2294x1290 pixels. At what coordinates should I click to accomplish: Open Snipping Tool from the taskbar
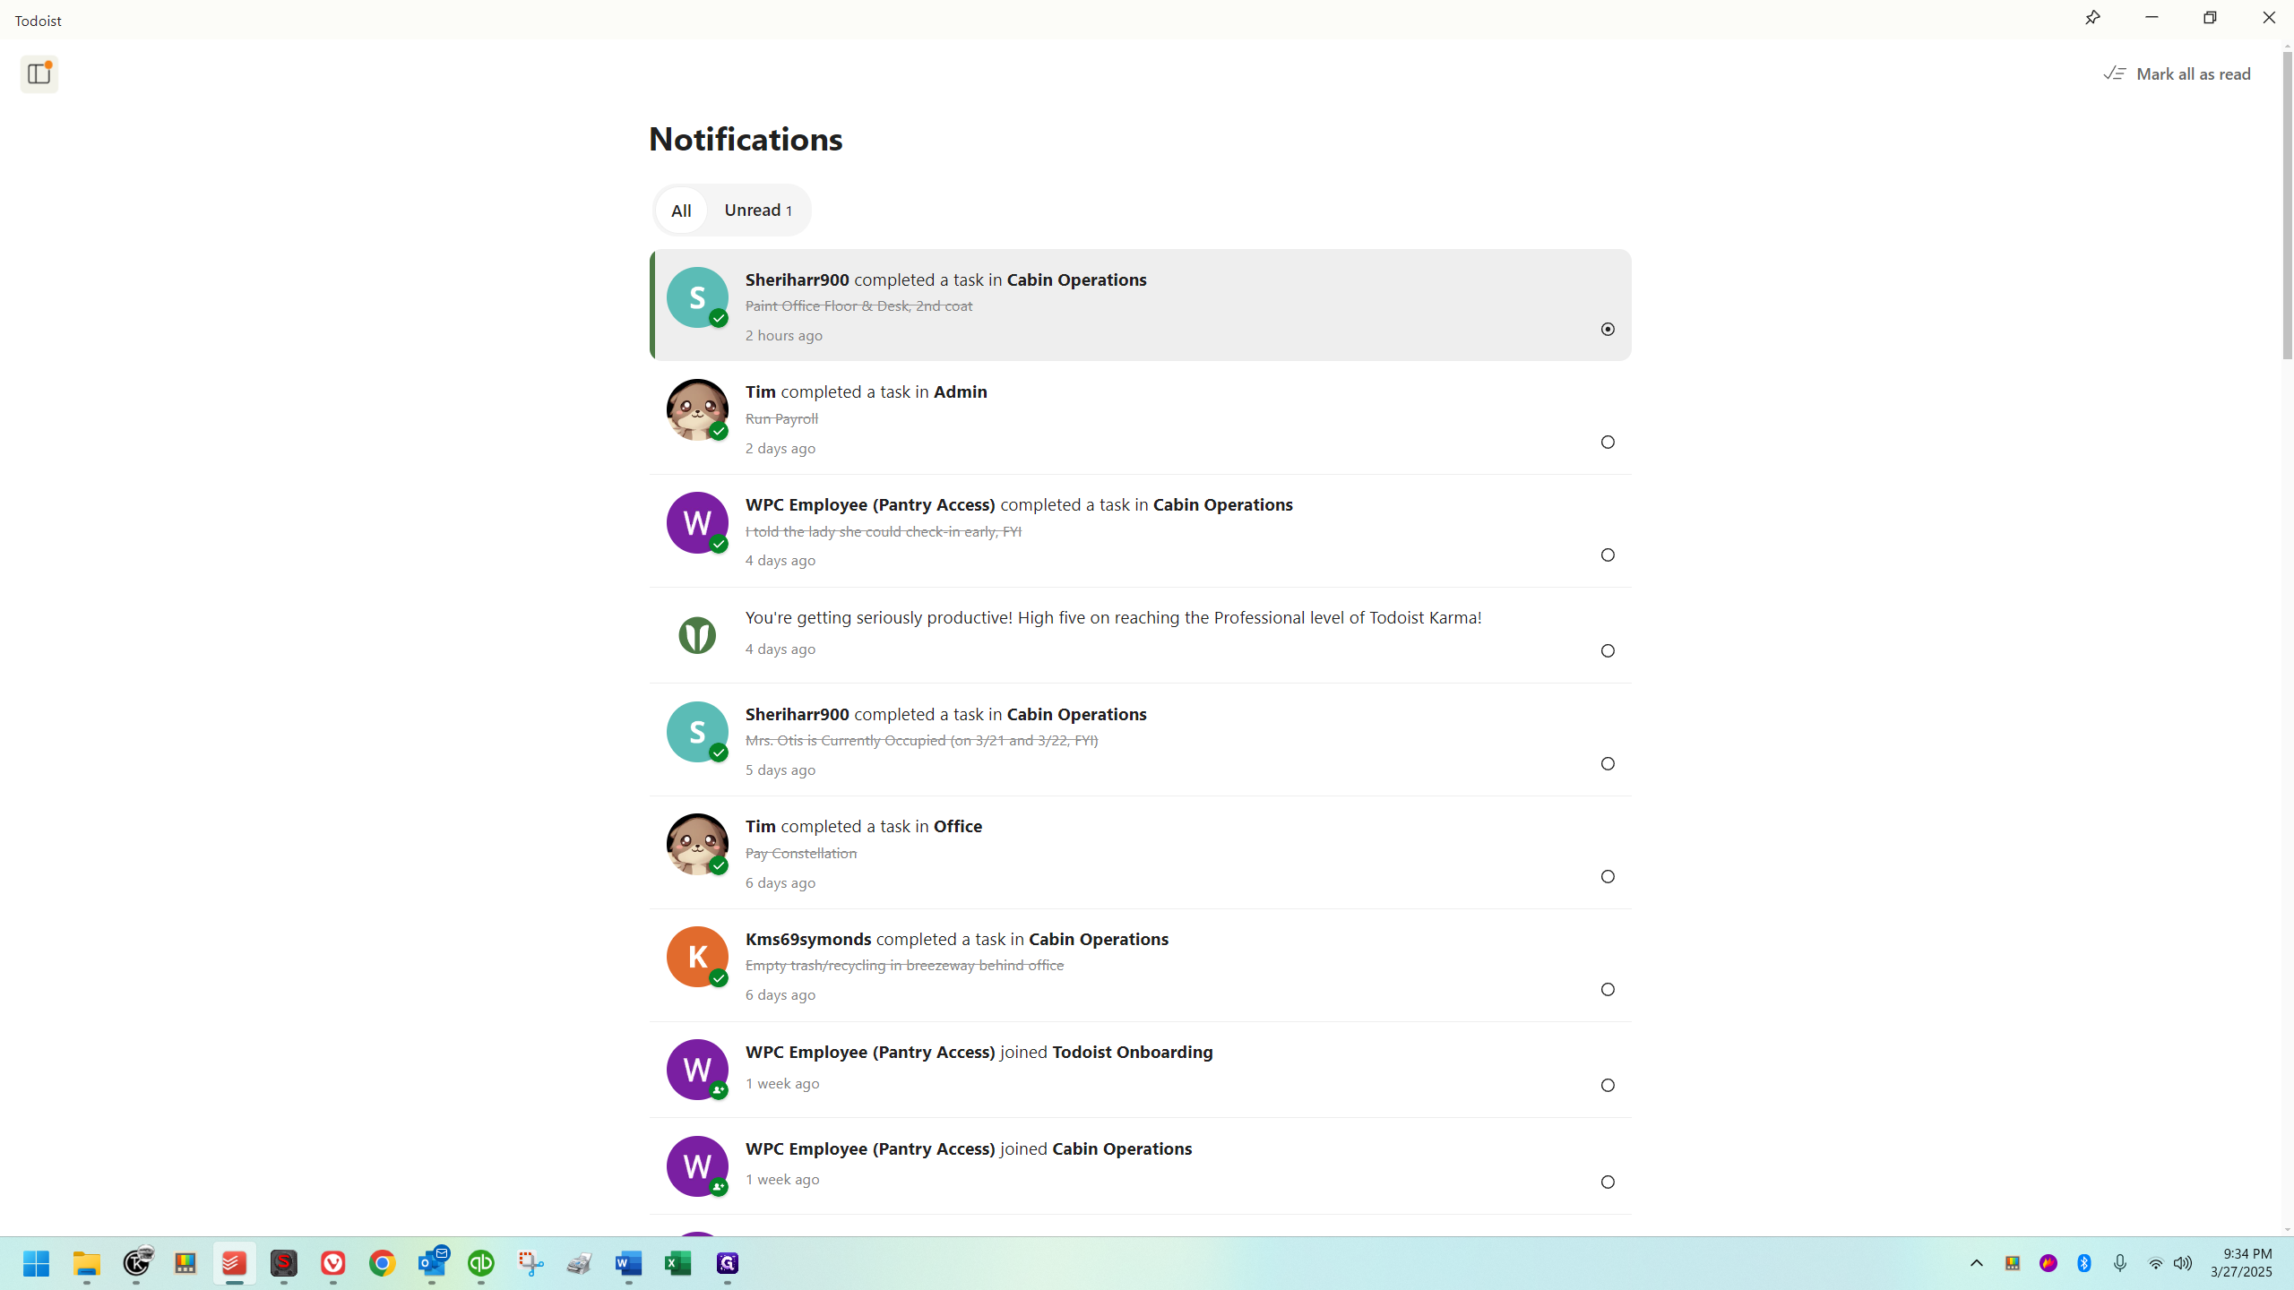(x=530, y=1263)
